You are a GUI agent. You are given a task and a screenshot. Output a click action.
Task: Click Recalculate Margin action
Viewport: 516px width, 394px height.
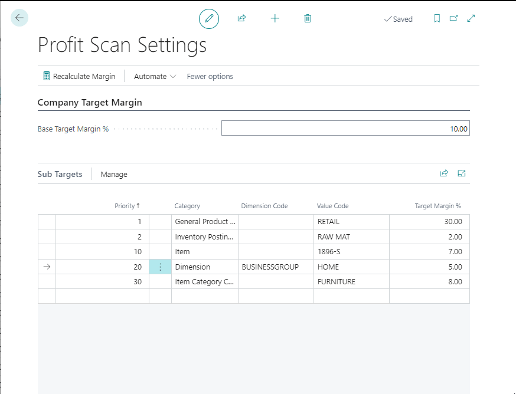tap(79, 76)
